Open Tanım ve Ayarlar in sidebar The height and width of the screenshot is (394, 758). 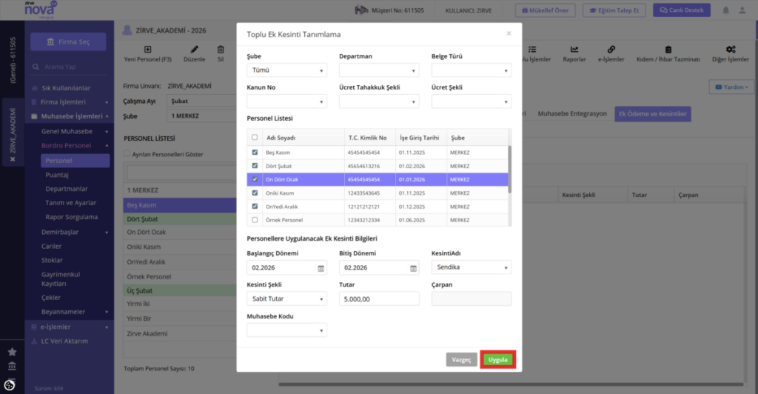(70, 203)
